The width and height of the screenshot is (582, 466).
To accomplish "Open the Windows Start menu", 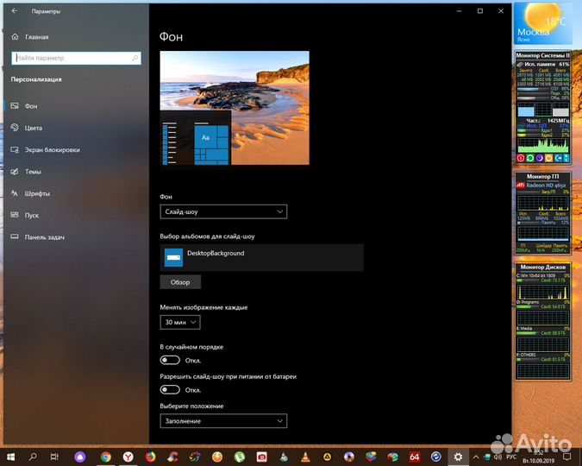I will (10, 457).
